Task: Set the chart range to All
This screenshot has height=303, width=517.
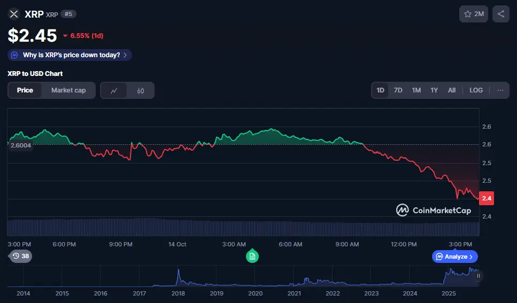Action: point(452,90)
